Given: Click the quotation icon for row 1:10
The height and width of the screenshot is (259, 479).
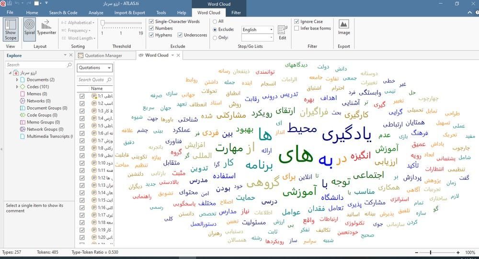Looking at the screenshot, I should 94,163.
